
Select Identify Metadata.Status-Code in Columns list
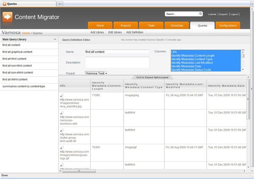point(206,70)
